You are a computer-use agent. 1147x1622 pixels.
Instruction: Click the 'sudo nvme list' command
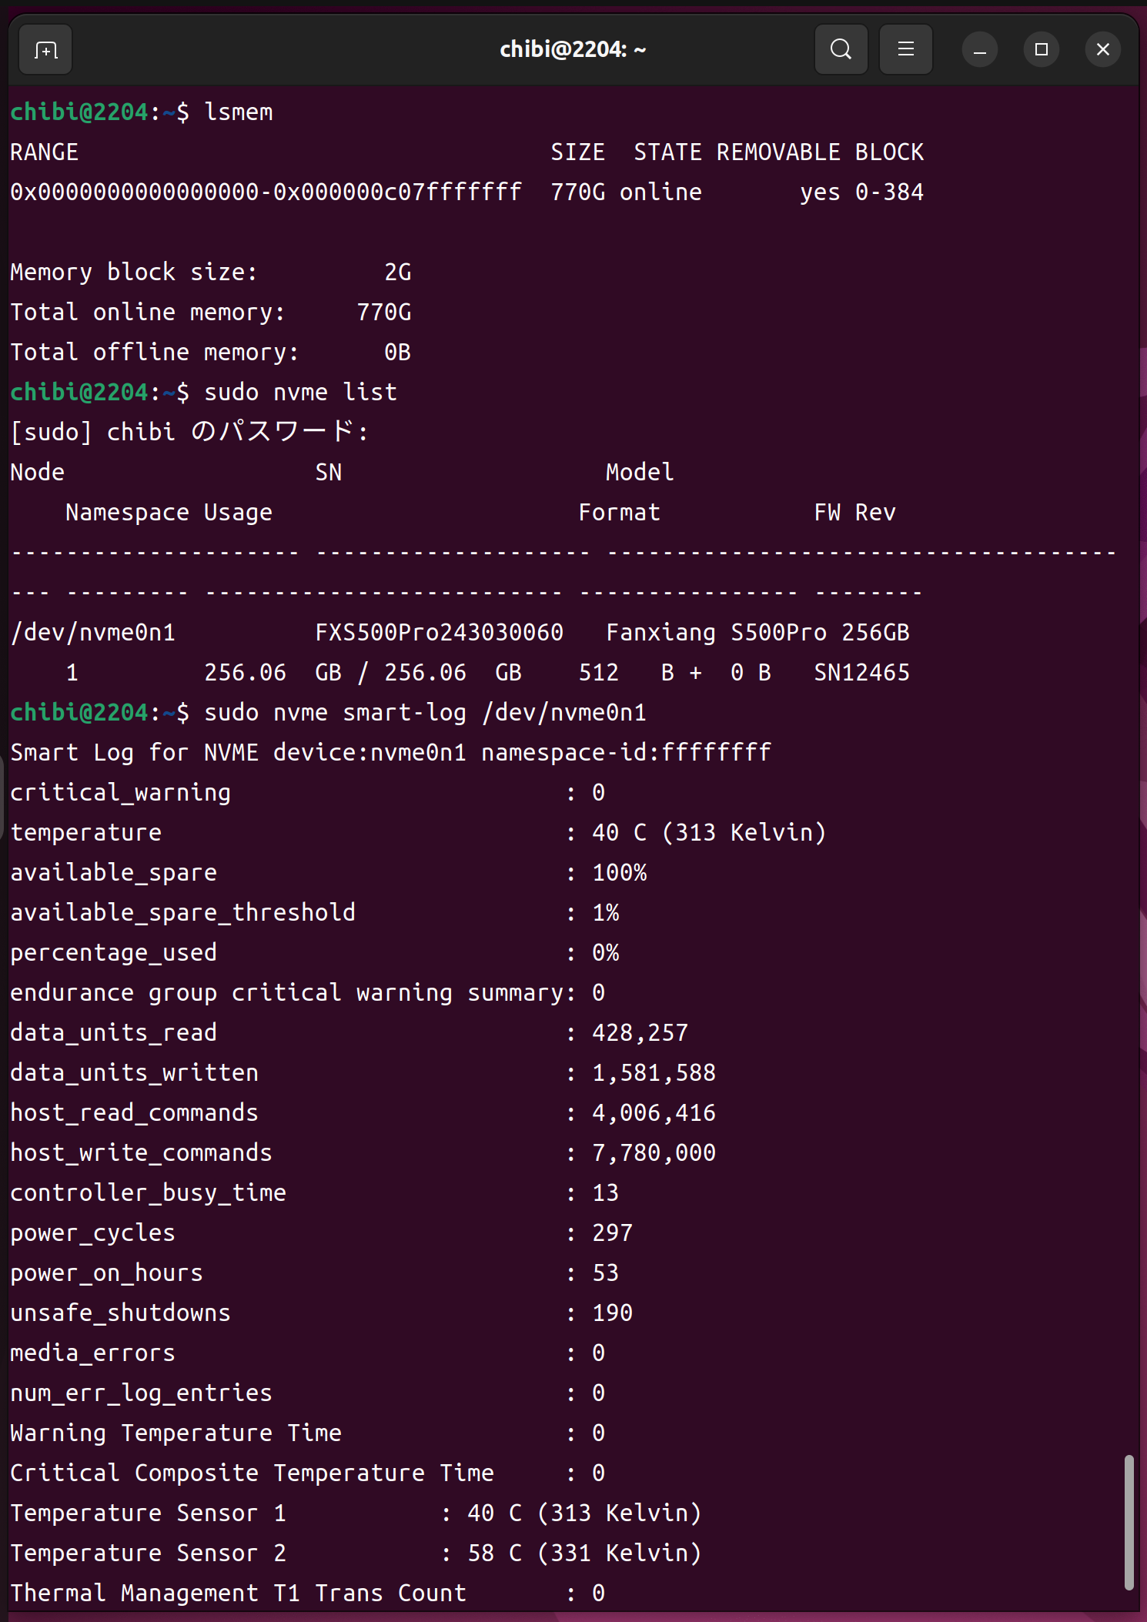click(x=300, y=393)
